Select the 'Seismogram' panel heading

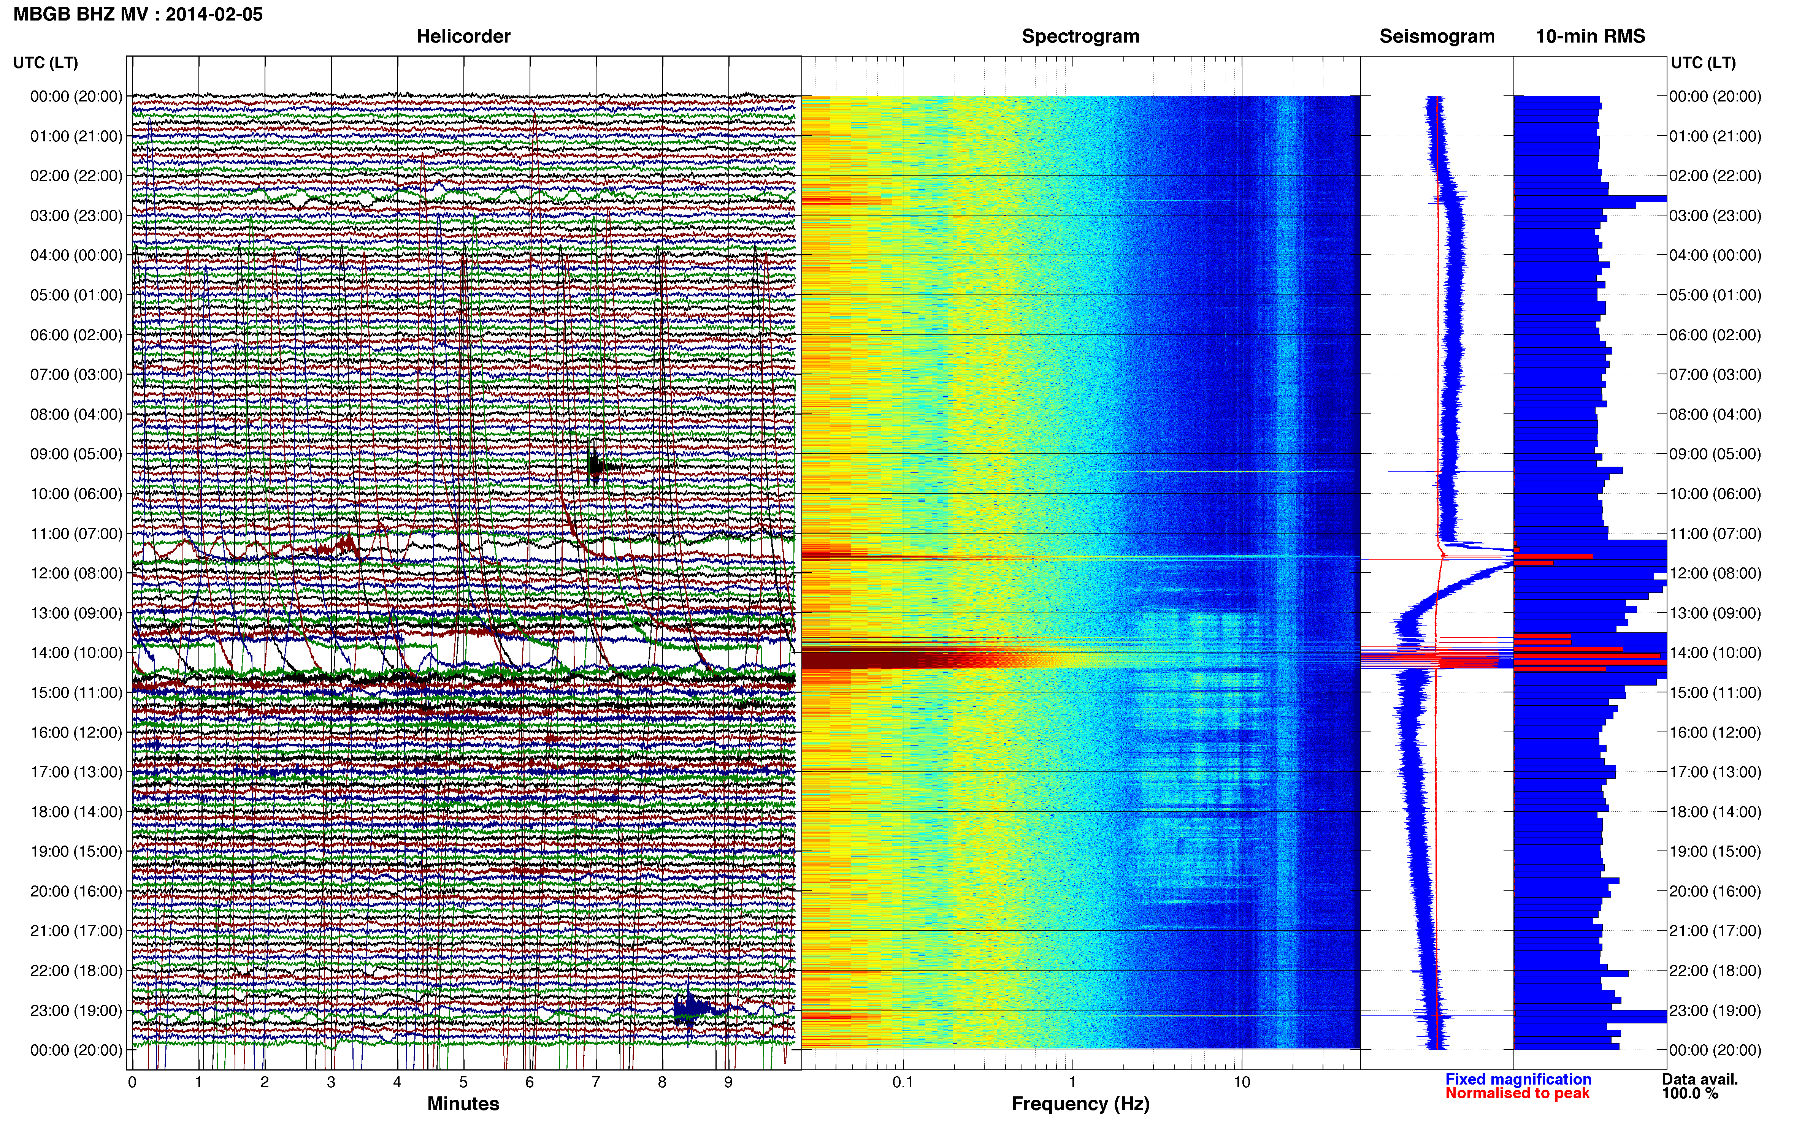pyautogui.click(x=1437, y=36)
